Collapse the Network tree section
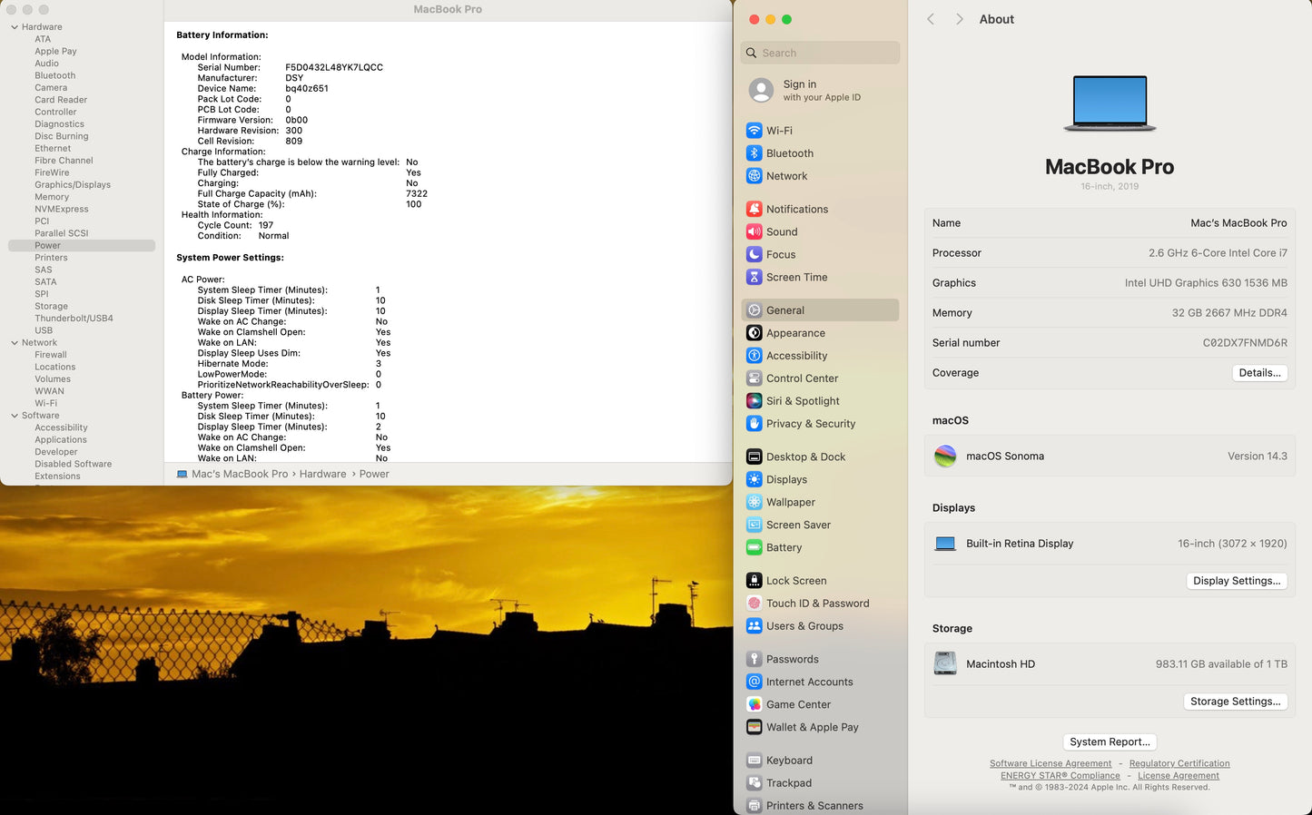This screenshot has width=1312, height=815. pos(15,343)
